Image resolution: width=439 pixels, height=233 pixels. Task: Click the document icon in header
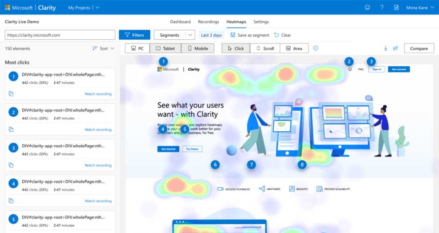[x=396, y=8]
